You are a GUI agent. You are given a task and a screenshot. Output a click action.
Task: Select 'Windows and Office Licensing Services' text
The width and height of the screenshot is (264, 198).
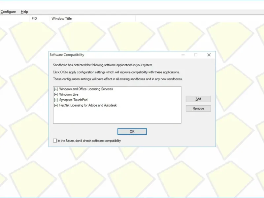point(86,89)
